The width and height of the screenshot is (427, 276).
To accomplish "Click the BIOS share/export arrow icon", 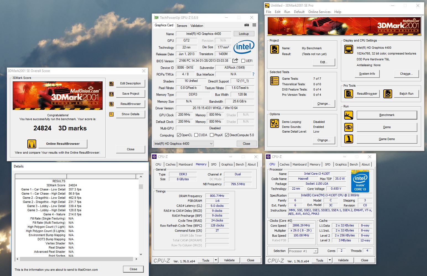I will (235, 61).
